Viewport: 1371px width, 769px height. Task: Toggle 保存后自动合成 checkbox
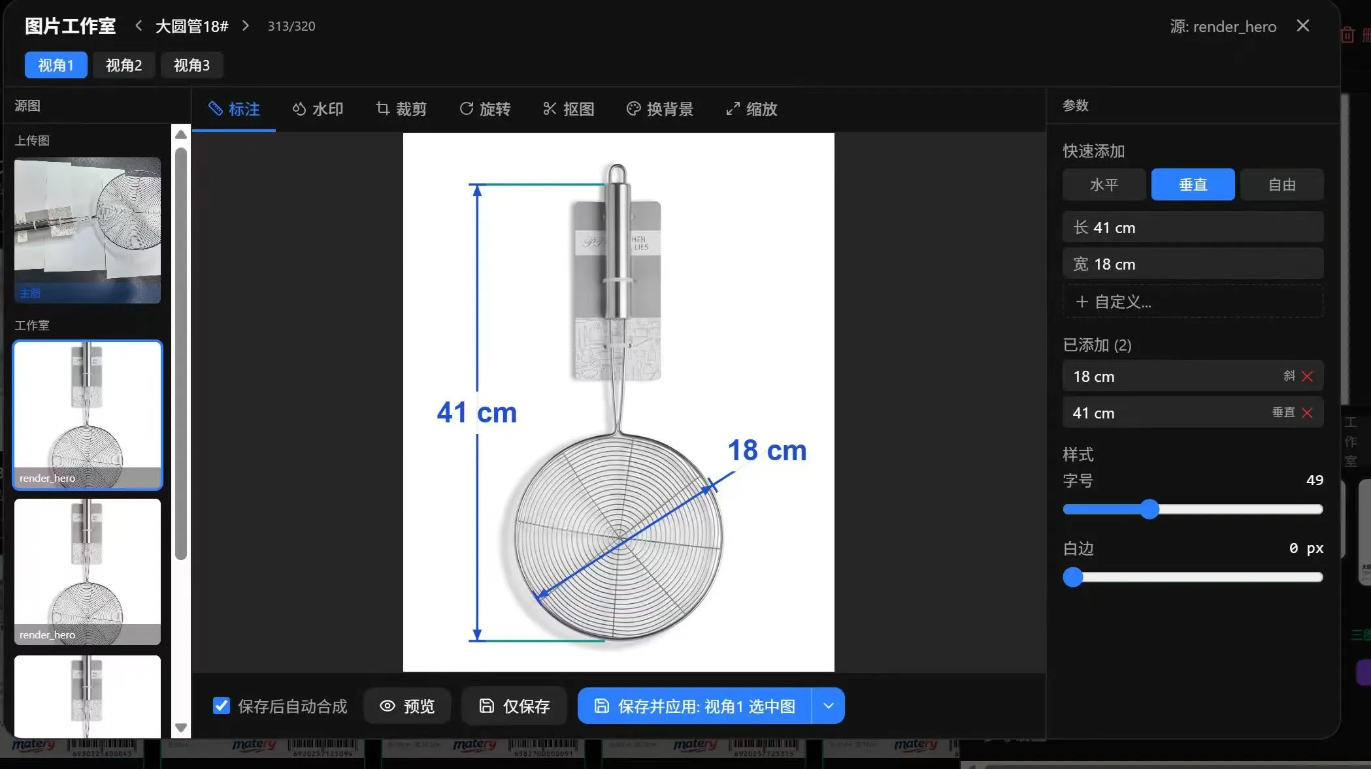coord(222,706)
